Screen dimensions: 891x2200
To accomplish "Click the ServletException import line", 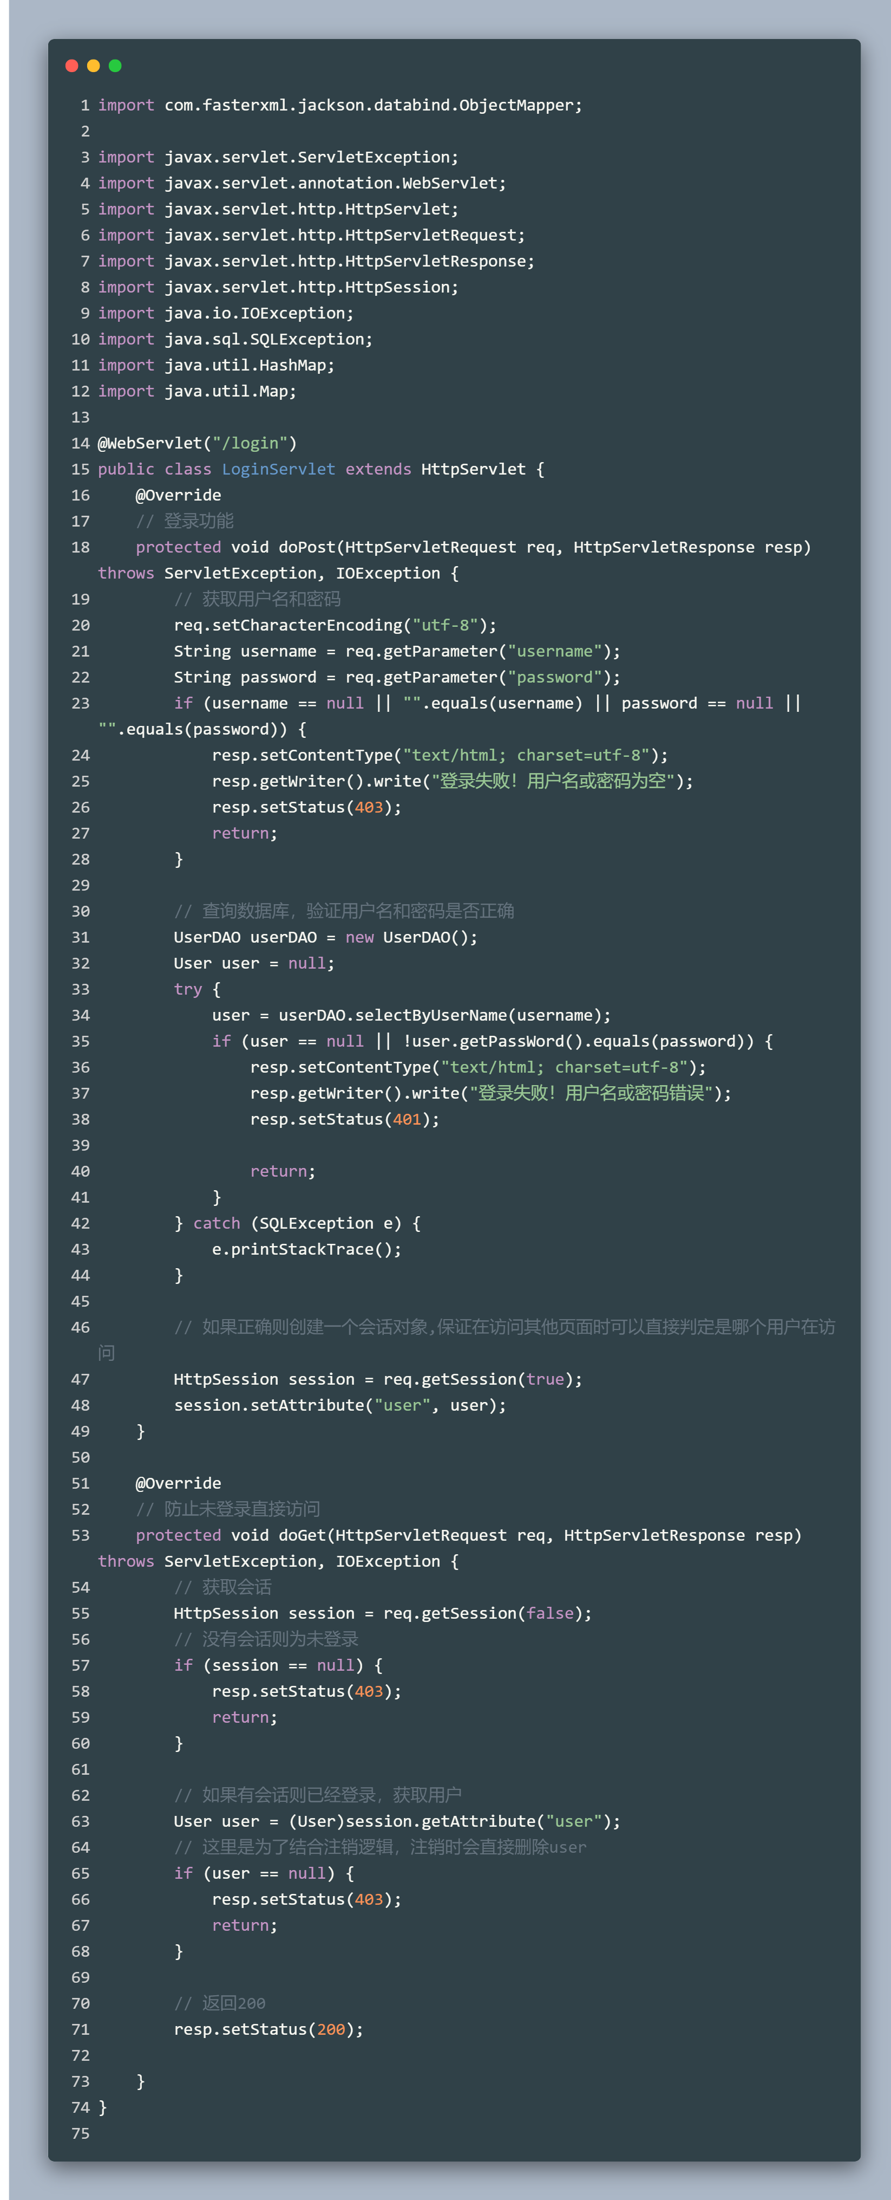I will 278,157.
